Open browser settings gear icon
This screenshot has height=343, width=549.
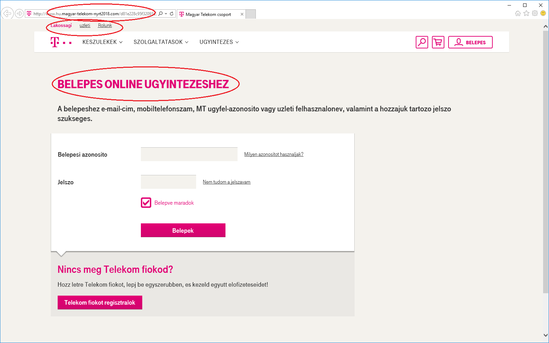[535, 13]
